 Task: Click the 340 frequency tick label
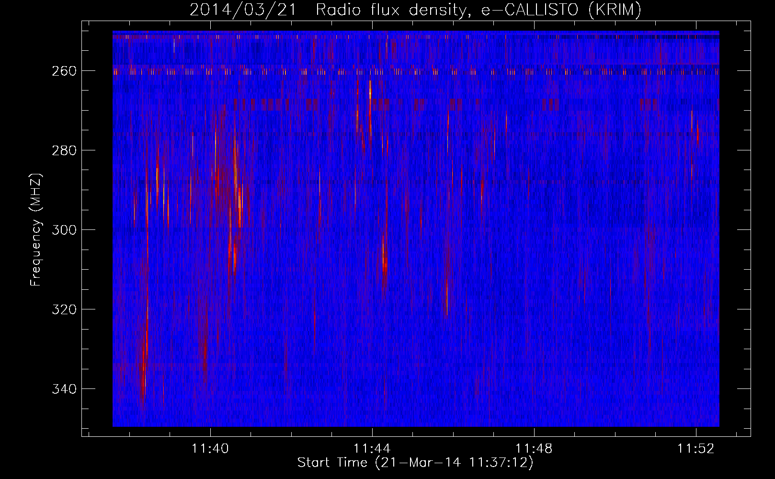[x=64, y=389]
